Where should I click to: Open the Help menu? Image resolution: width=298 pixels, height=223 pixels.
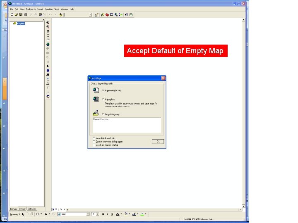72,9
